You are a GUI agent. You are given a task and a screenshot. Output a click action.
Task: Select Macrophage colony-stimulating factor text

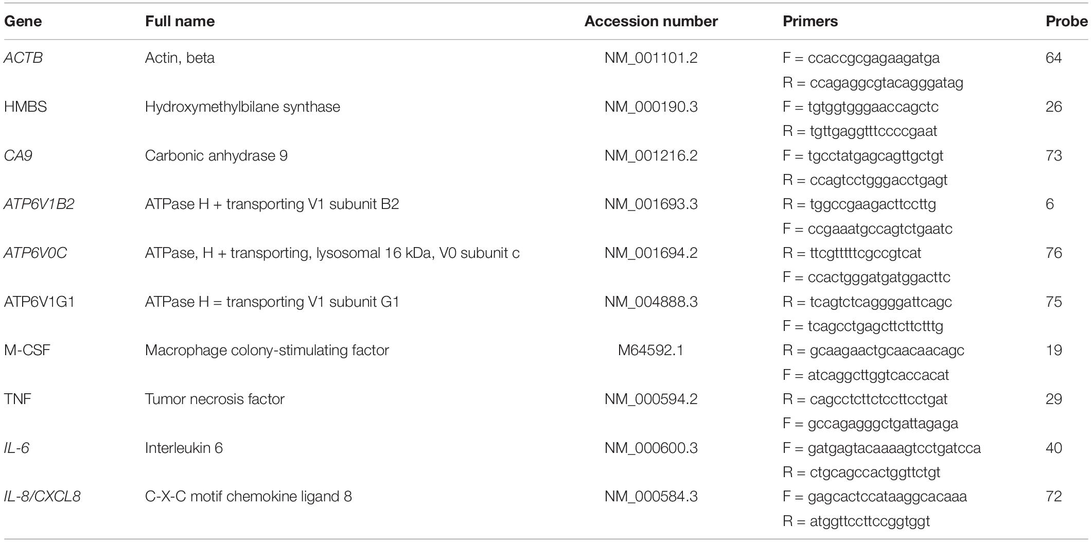[x=267, y=351]
